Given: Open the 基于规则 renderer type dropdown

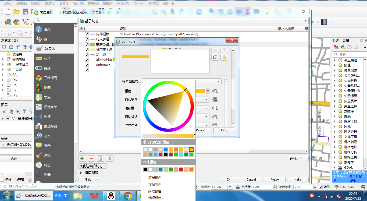Looking at the screenshot, I should tap(194, 21).
